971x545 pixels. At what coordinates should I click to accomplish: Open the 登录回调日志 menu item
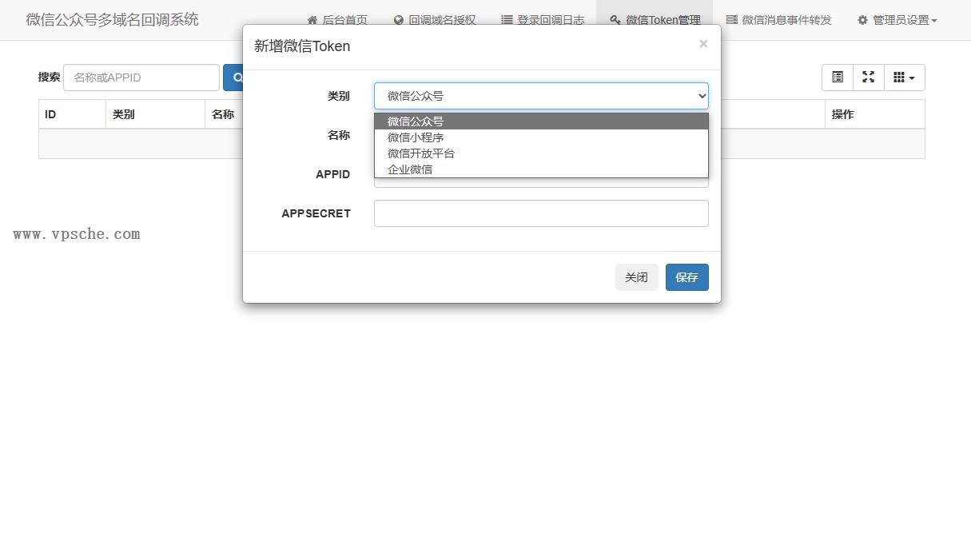[543, 20]
